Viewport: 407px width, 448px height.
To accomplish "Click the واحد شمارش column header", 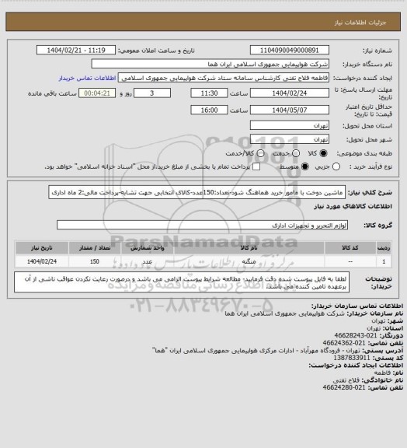I will pos(148,247).
